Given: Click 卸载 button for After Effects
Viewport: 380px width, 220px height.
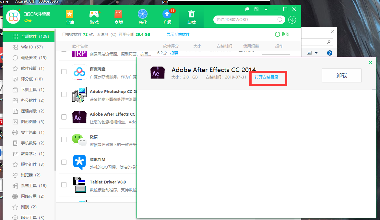Looking at the screenshot, I should [342, 75].
